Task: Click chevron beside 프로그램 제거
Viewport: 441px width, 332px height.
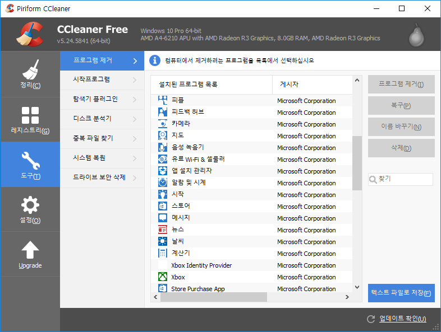Action: tap(135, 61)
